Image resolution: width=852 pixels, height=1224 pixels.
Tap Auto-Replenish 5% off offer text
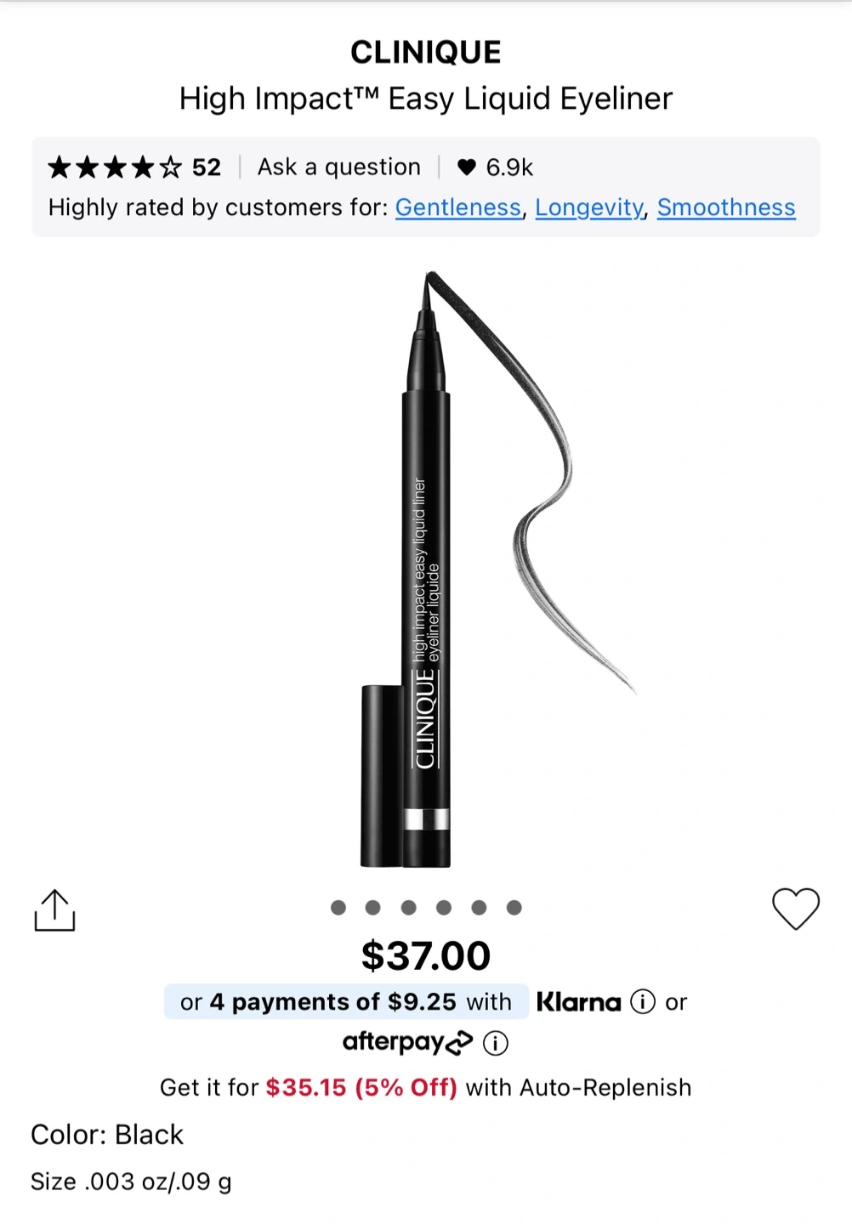pyautogui.click(x=426, y=1088)
